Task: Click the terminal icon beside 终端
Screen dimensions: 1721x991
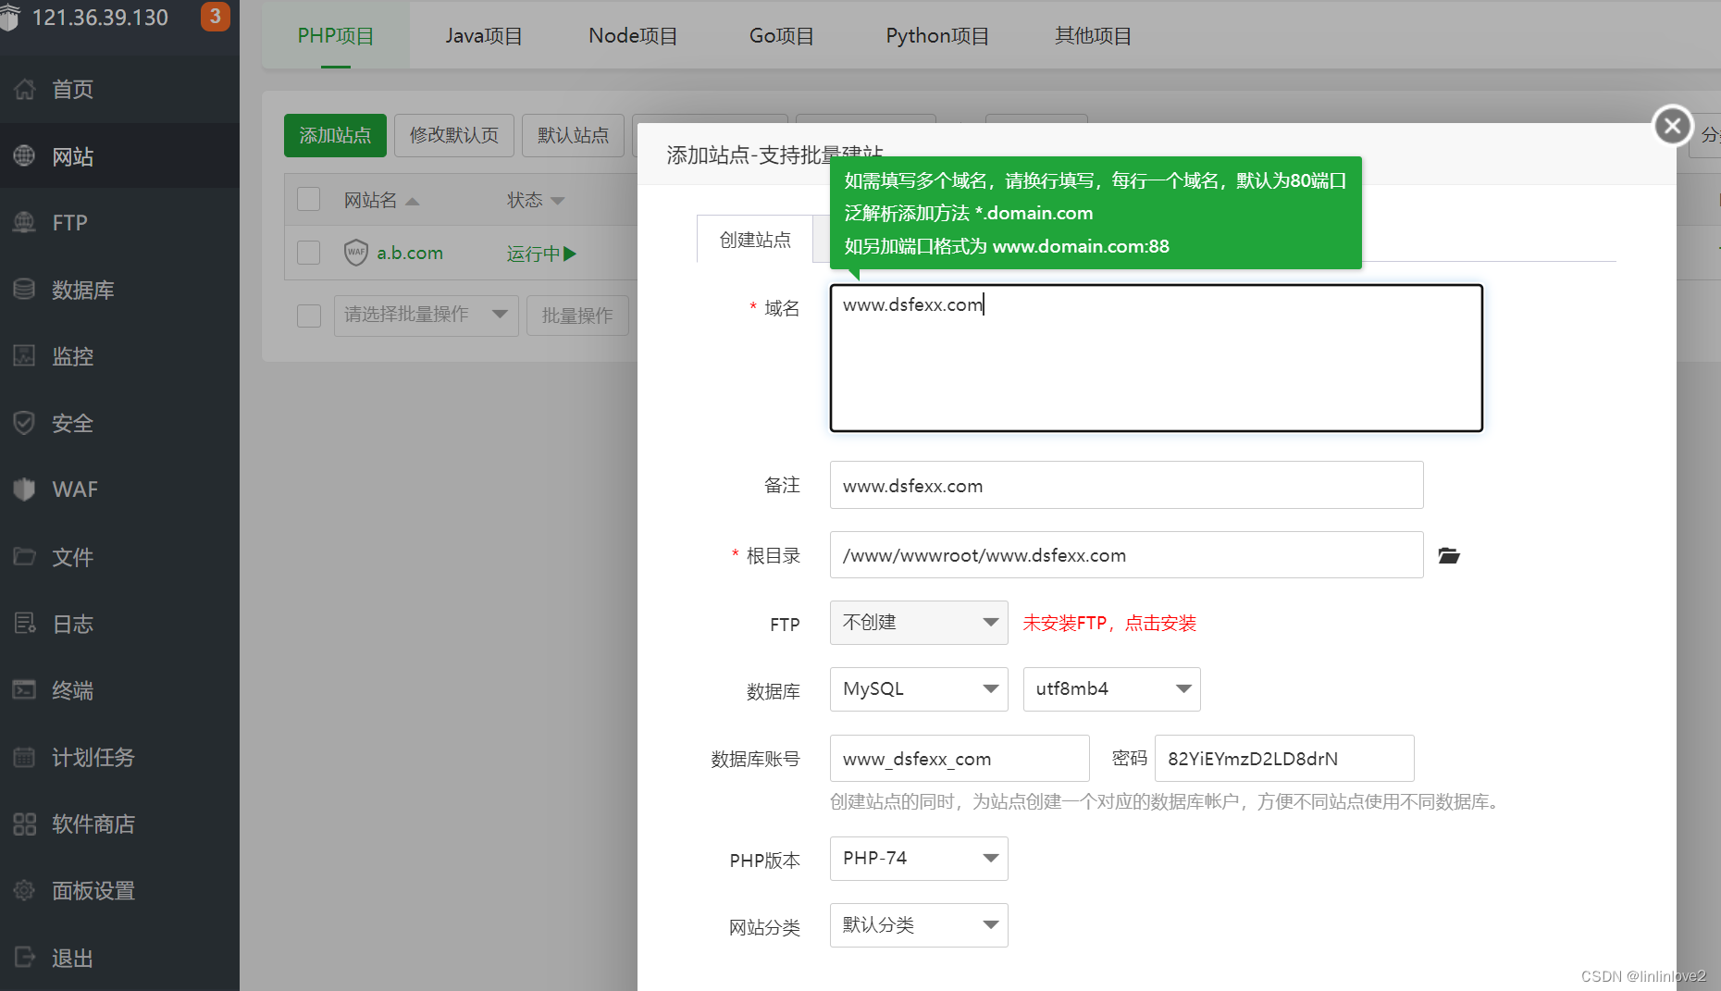Action: [25, 689]
